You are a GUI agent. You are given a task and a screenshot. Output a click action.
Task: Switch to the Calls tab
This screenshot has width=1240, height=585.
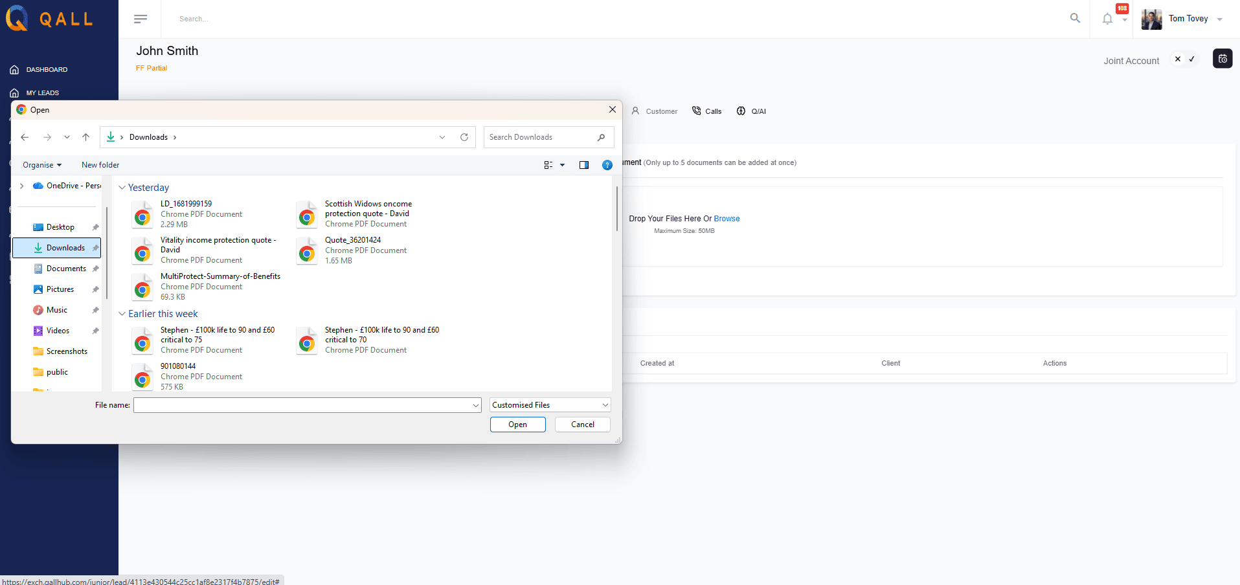tap(706, 111)
